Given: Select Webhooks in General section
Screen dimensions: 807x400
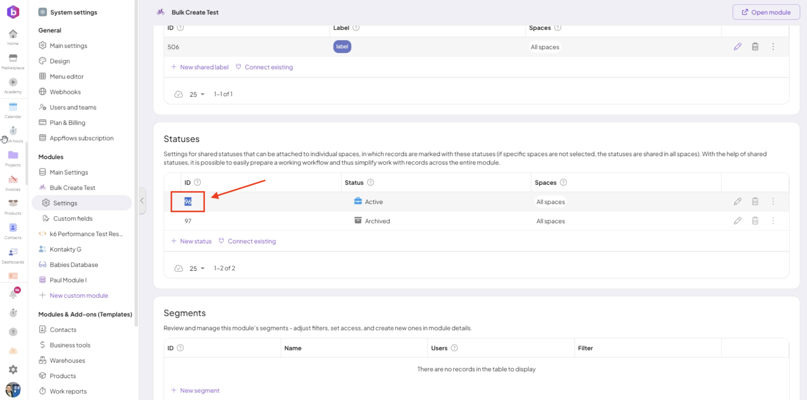Looking at the screenshot, I should 65,92.
